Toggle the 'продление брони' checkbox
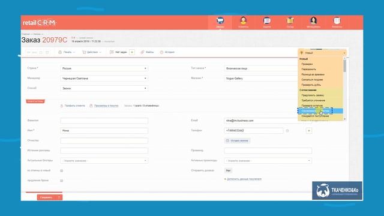This screenshot has height=216, width=384. (x=61, y=181)
